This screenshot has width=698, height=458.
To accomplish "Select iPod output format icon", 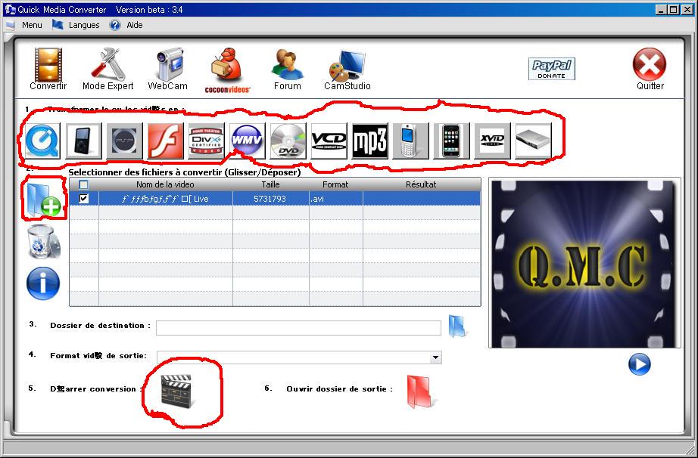I will pos(83,141).
